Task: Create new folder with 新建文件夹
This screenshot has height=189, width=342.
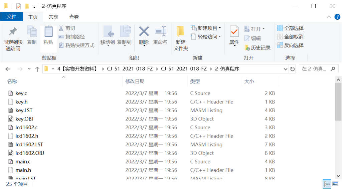Action: [x=181, y=39]
